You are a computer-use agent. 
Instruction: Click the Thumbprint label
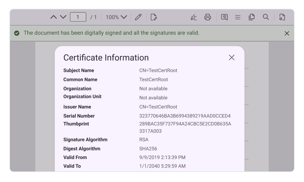point(76,124)
